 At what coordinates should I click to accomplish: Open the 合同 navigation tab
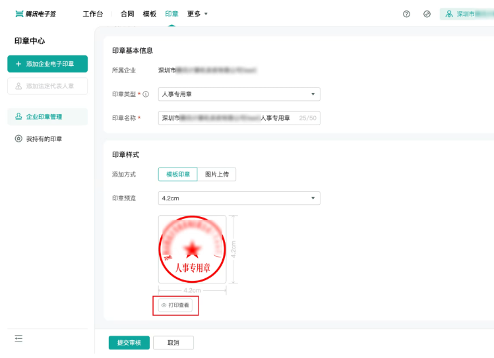[127, 14]
